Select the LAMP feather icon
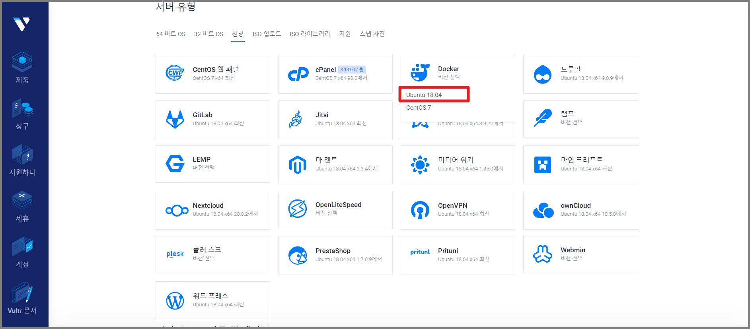The width and height of the screenshot is (750, 329). pos(543,118)
